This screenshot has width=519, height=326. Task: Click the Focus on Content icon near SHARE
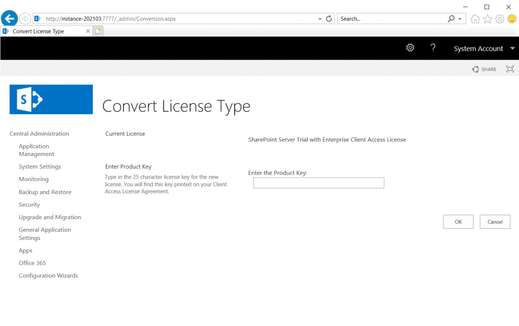click(x=510, y=69)
